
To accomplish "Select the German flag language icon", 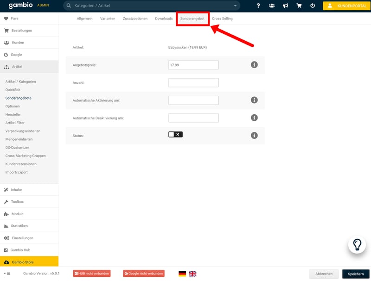I will (182, 274).
